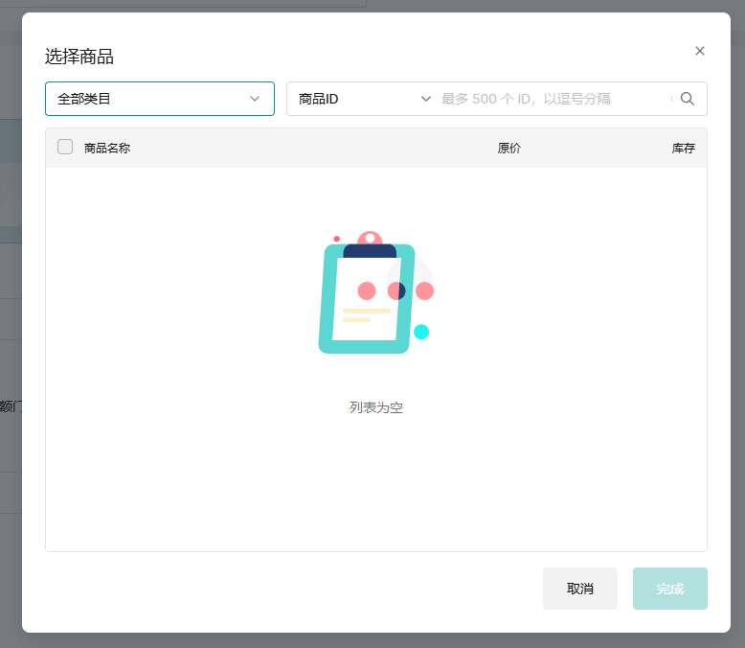The height and width of the screenshot is (648, 745).
Task: Click the 原价 column header
Action: [x=509, y=148]
